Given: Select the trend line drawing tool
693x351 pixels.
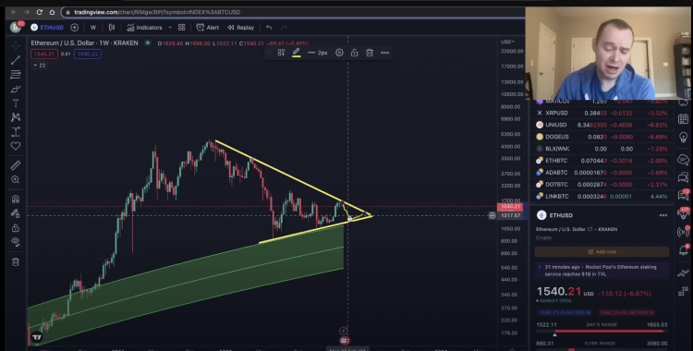Looking at the screenshot, I should tap(16, 60).
